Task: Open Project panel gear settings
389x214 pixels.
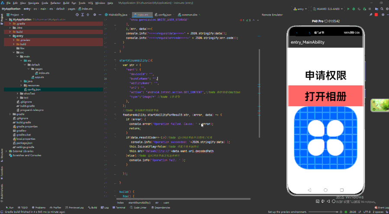Action: (x=94, y=15)
